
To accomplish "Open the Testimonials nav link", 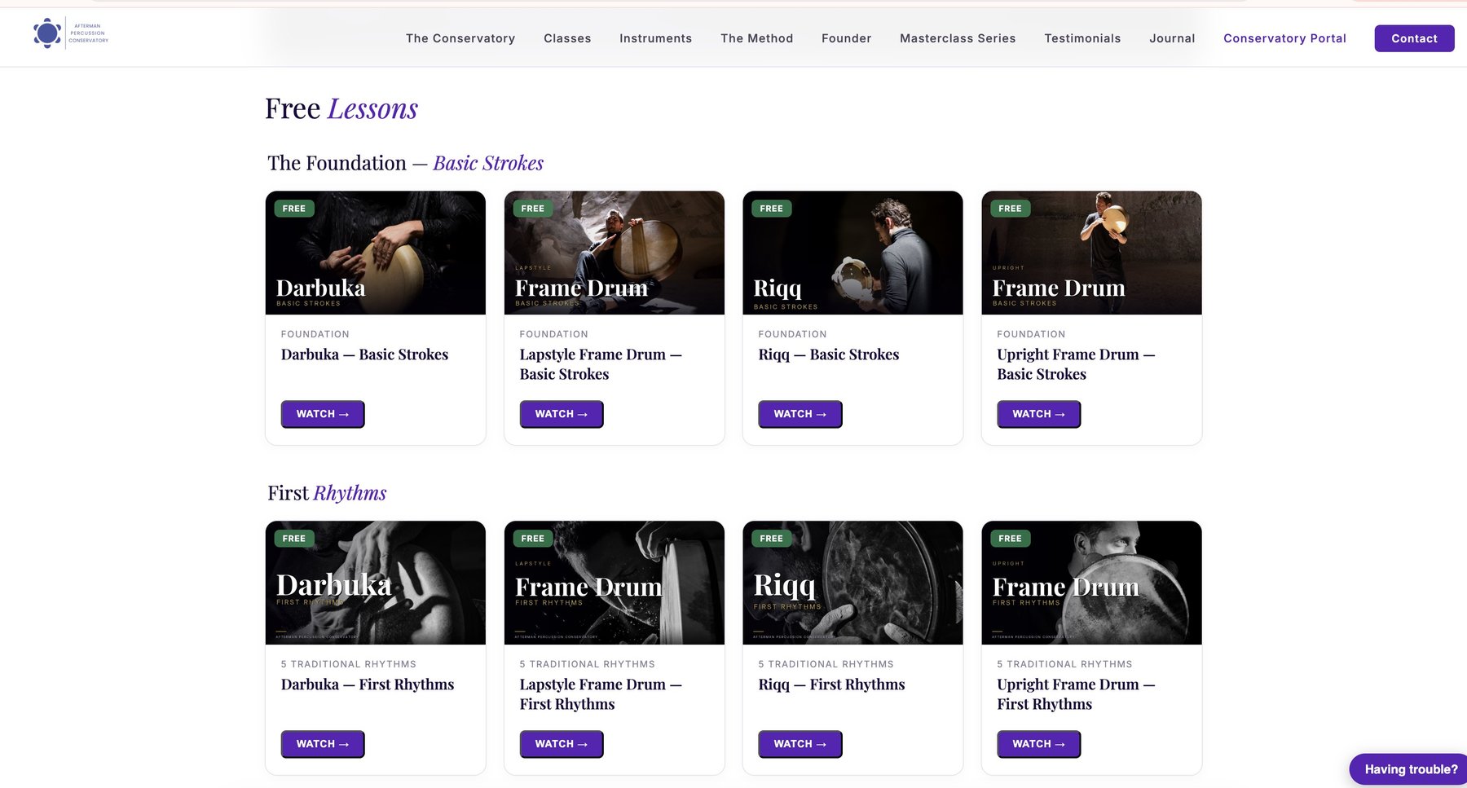I will (1082, 38).
